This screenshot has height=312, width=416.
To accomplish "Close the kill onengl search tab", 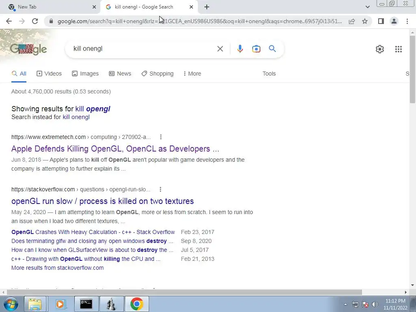I will [x=191, y=7].
